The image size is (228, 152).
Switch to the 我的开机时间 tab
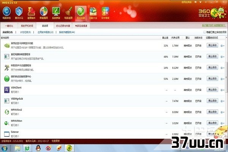(27, 26)
